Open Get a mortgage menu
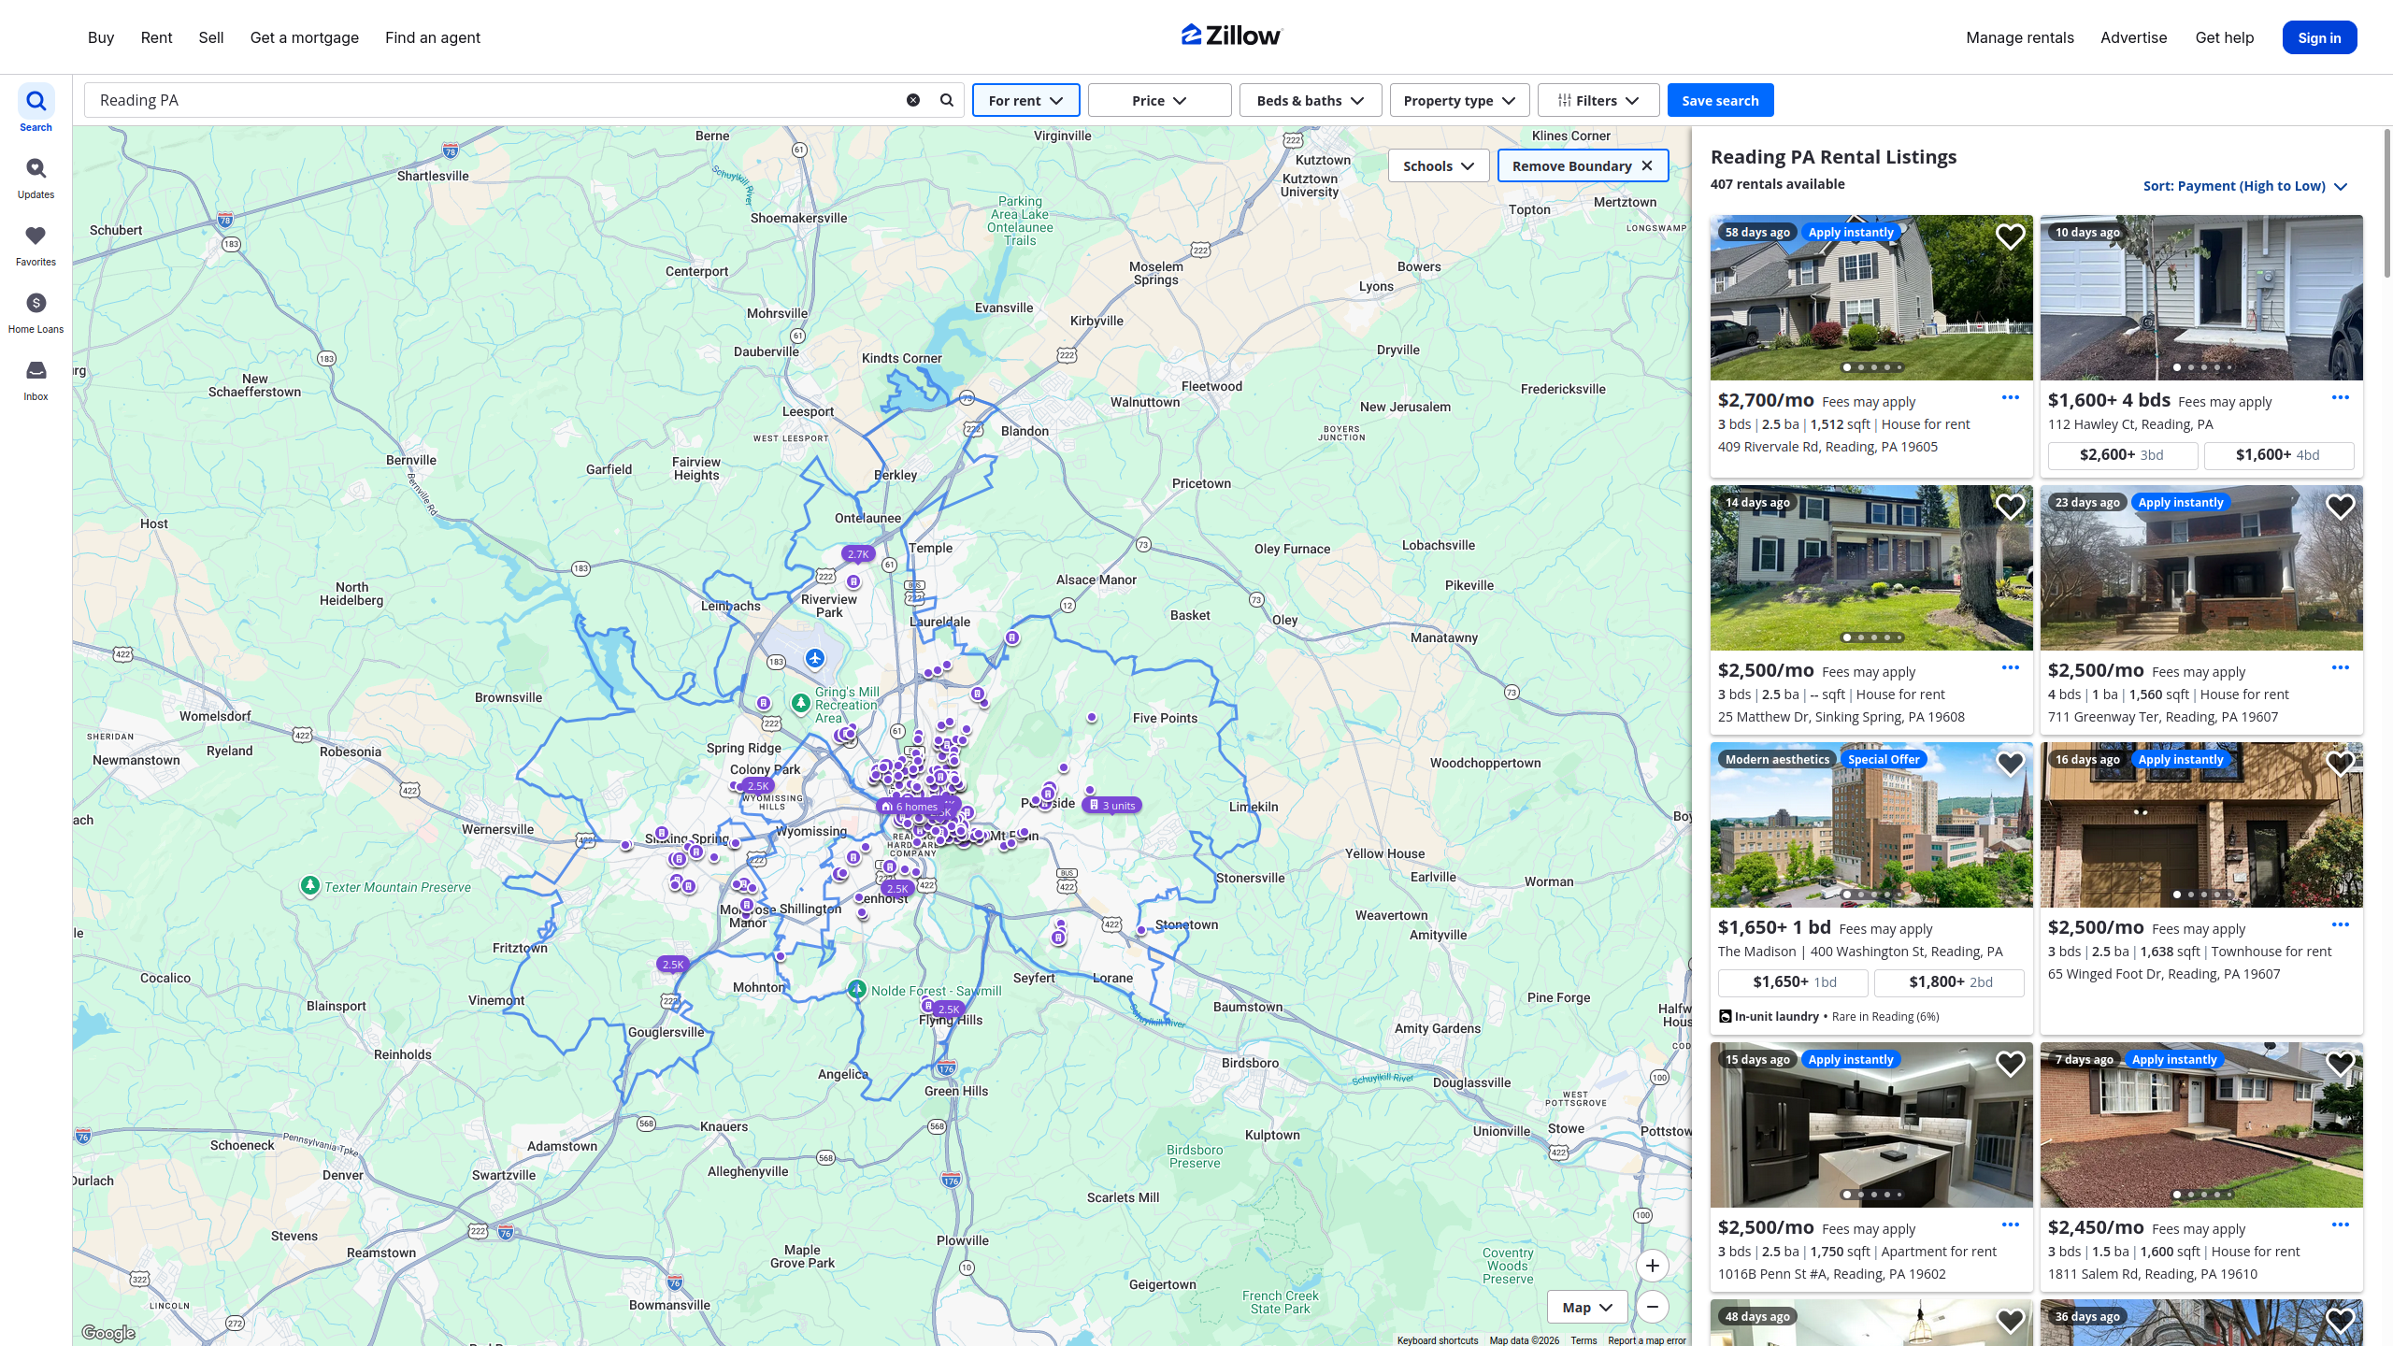The image size is (2393, 1346). pyautogui.click(x=305, y=37)
